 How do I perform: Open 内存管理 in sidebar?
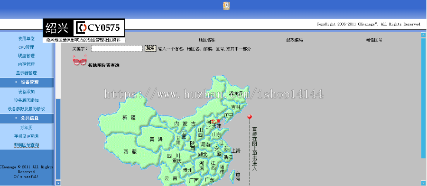click(26, 65)
